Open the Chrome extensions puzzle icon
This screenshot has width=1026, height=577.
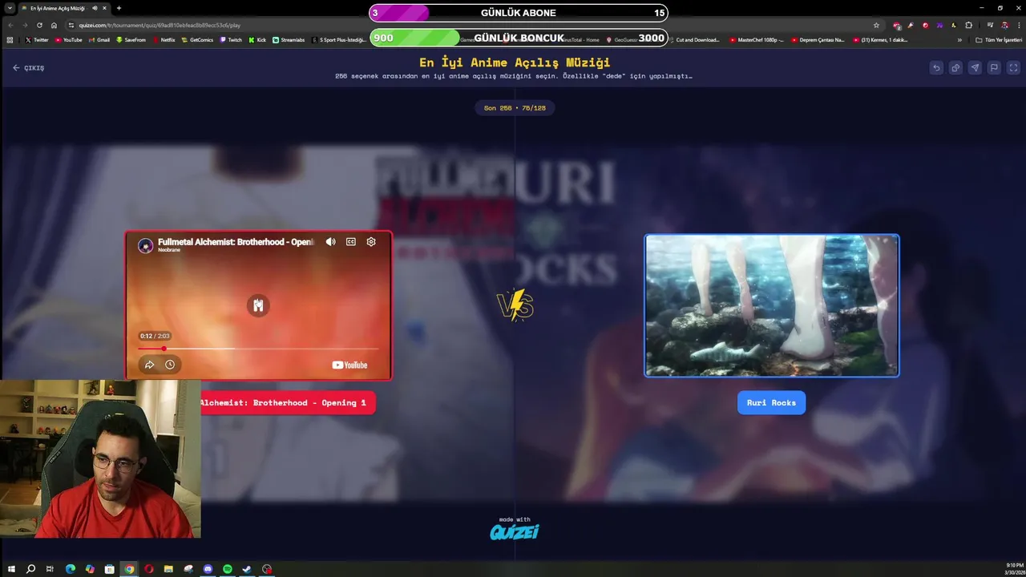pyautogui.click(x=968, y=25)
